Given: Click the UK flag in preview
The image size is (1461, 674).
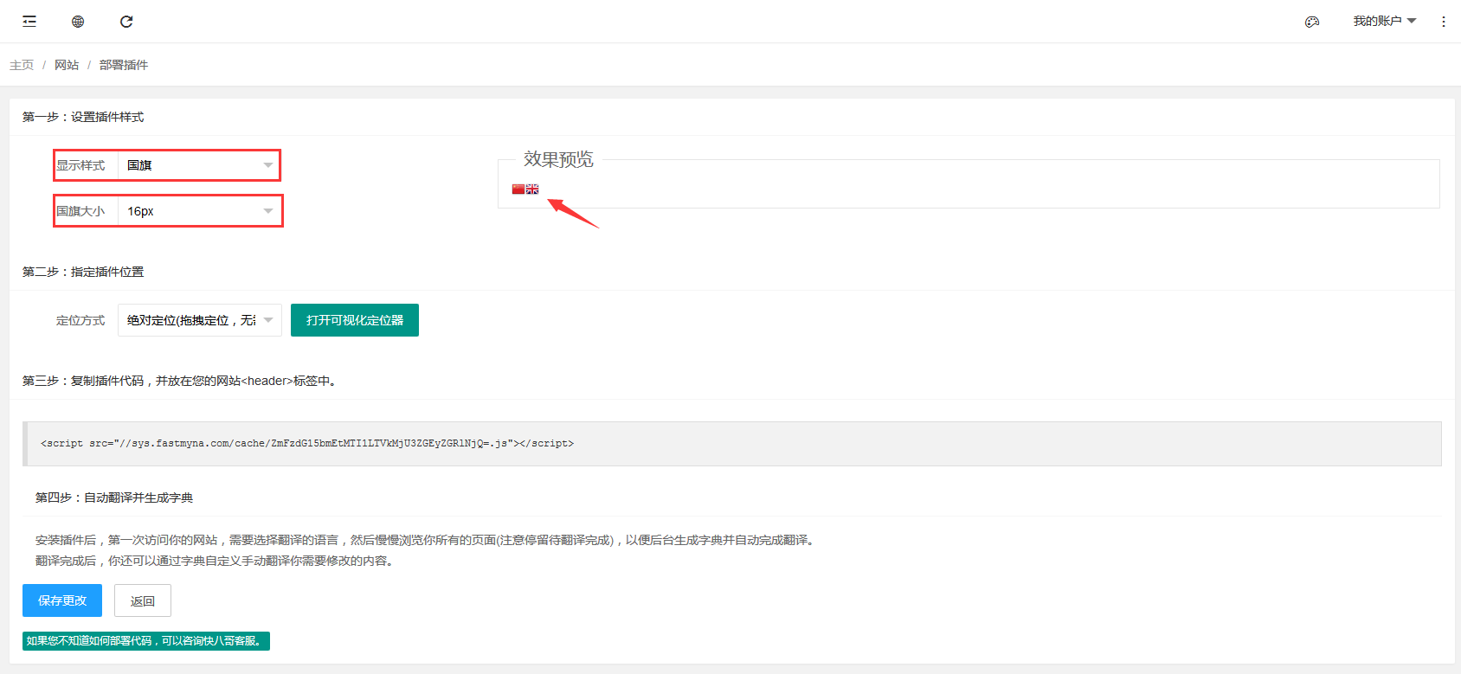Looking at the screenshot, I should pos(532,189).
